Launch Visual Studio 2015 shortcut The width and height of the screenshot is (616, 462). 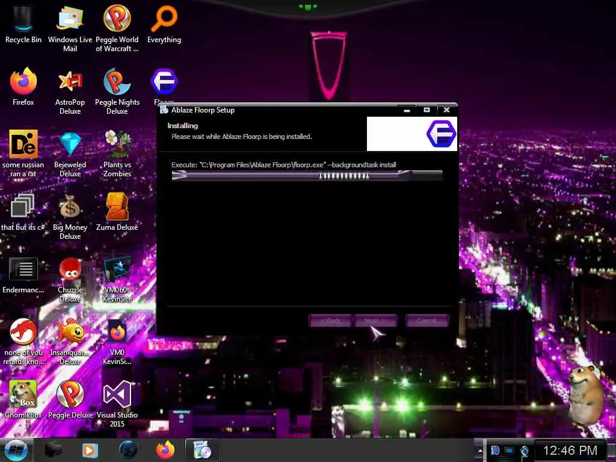coord(117,404)
